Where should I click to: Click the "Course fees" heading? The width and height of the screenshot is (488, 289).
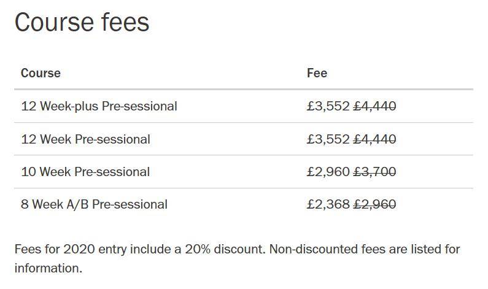pos(82,23)
